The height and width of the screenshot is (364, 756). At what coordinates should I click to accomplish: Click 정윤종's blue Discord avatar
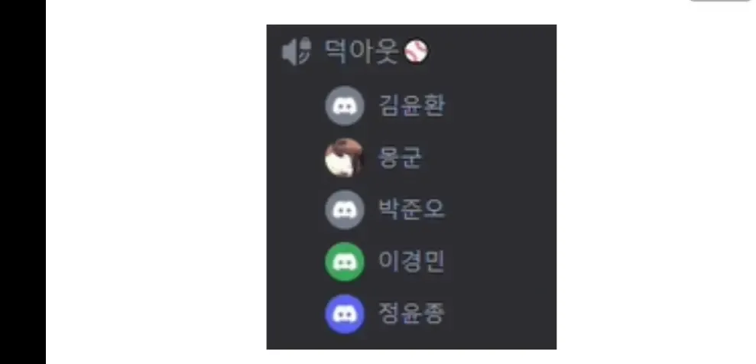tap(344, 314)
